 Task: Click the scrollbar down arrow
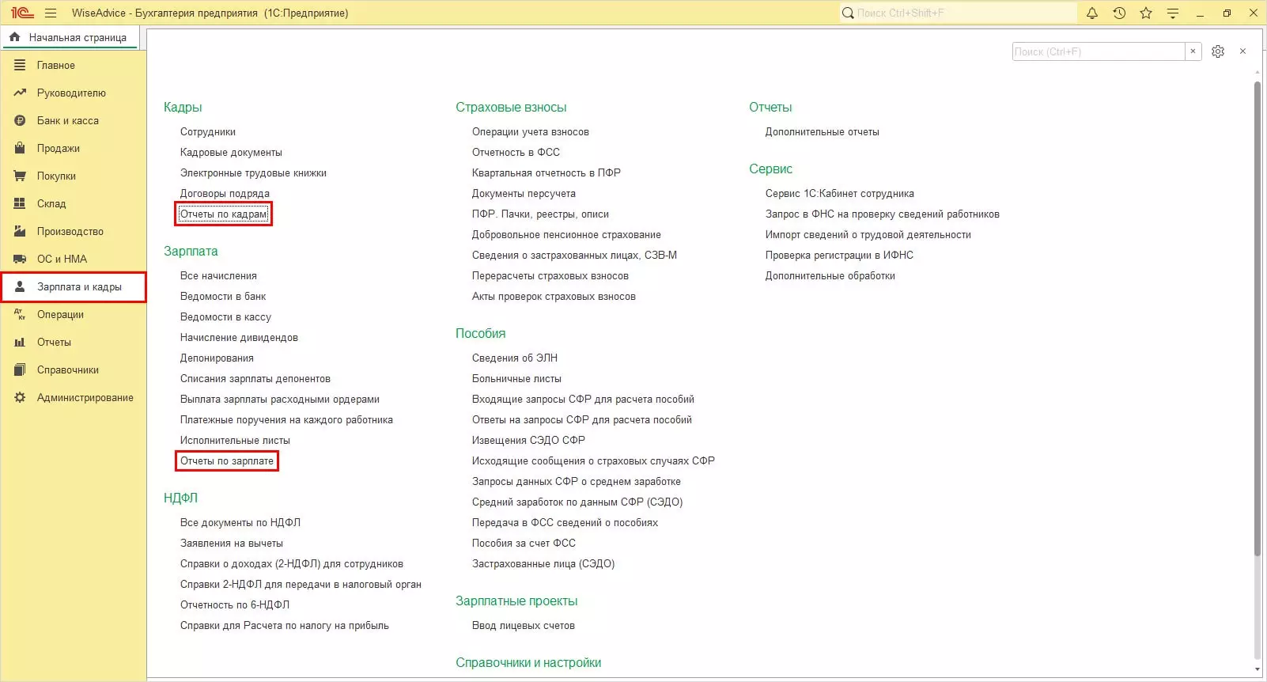tap(1258, 669)
